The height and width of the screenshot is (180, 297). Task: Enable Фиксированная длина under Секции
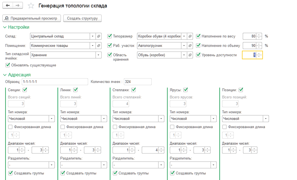click(10, 127)
